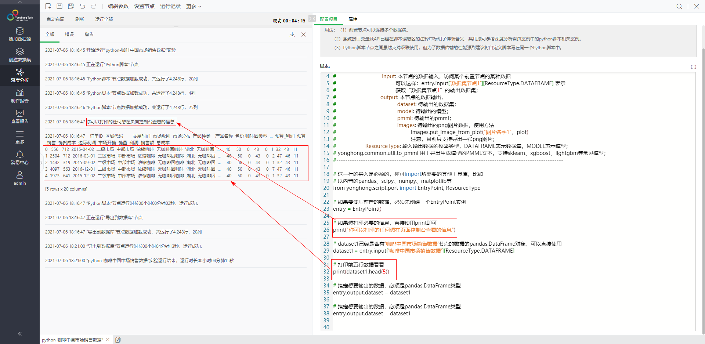
Task: Switch to 全部 log tab
Action: (50, 35)
